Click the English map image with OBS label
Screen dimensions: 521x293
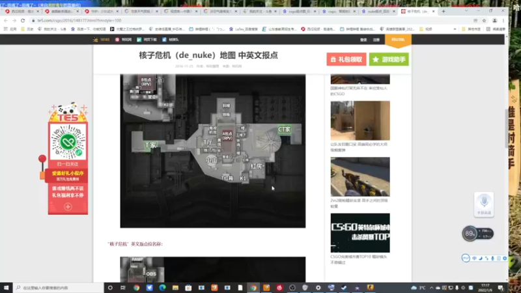213,270
